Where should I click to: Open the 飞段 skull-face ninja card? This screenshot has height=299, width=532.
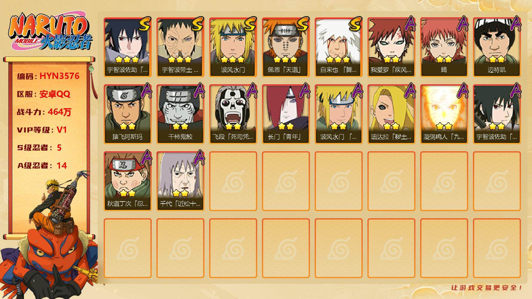233,114
